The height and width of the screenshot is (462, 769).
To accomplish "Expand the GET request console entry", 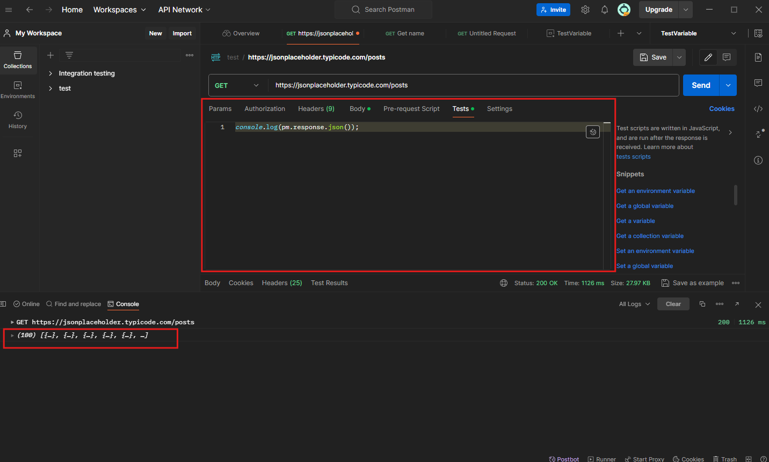I will click(12, 322).
